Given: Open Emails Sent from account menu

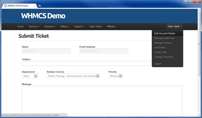Looking at the screenshot, I should tap(167, 52).
